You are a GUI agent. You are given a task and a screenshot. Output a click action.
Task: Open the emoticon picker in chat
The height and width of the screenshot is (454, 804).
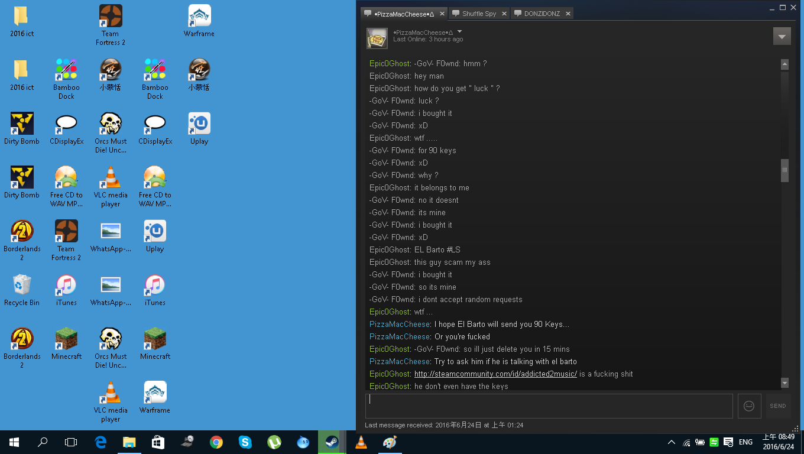[749, 406]
